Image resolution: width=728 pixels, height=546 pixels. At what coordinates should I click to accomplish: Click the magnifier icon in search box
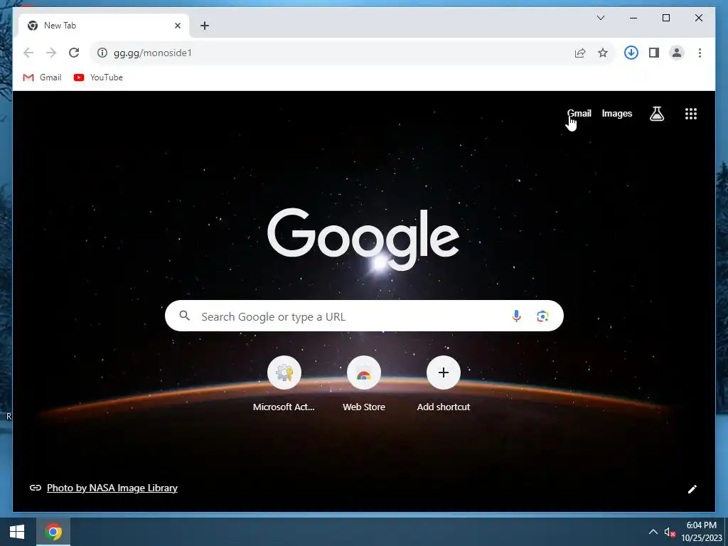pyautogui.click(x=185, y=316)
